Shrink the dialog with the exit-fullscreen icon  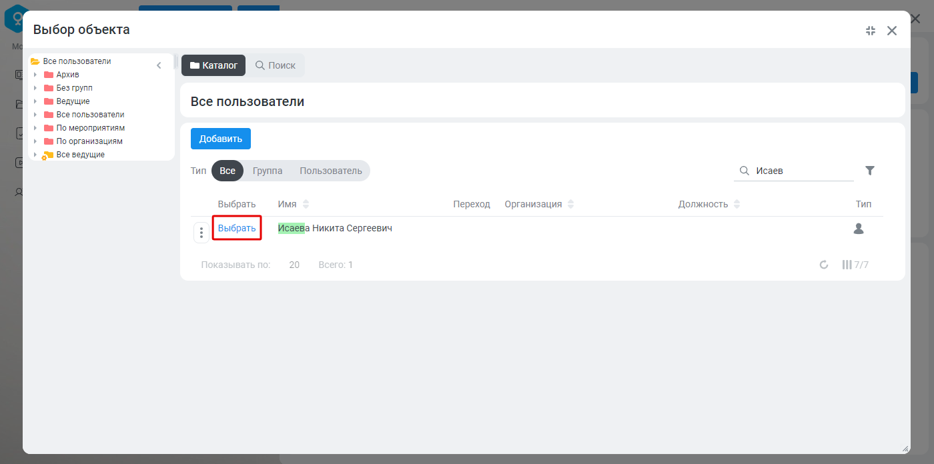tap(870, 31)
